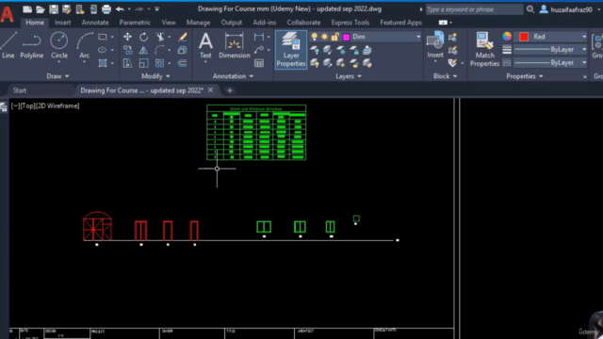Go to the Express Tools tab
The width and height of the screenshot is (603, 339).
click(350, 23)
